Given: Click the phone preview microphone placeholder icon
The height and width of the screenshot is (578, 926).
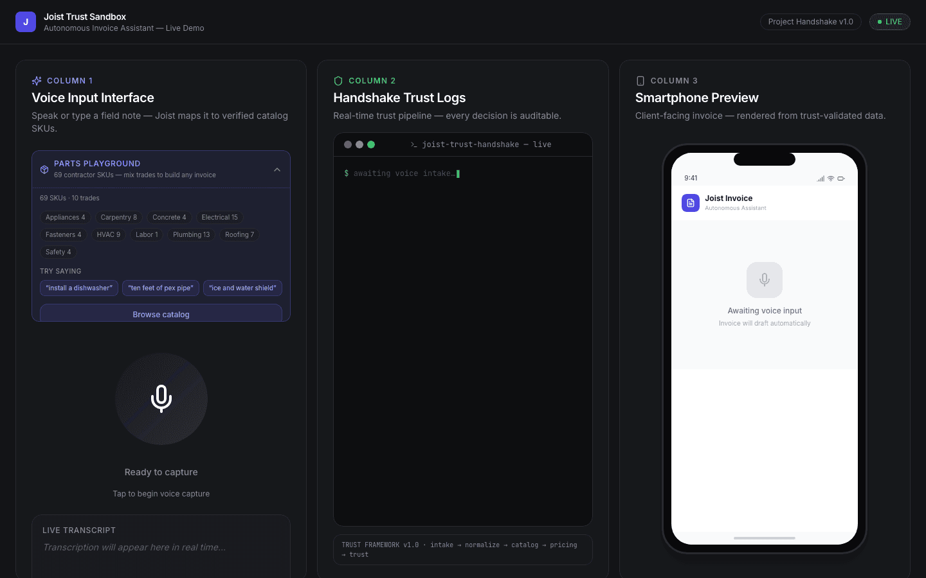Looking at the screenshot, I should [x=765, y=280].
